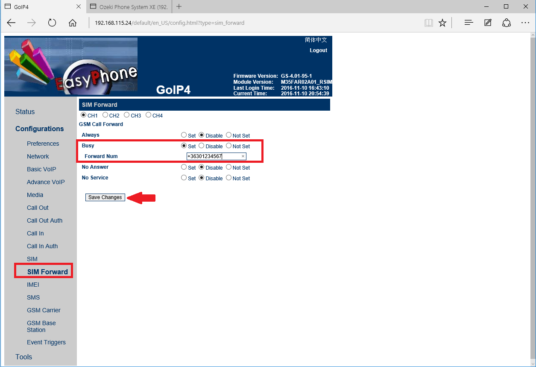Choose Set for No Service forwarding
This screenshot has height=367, width=536.
tap(184, 178)
